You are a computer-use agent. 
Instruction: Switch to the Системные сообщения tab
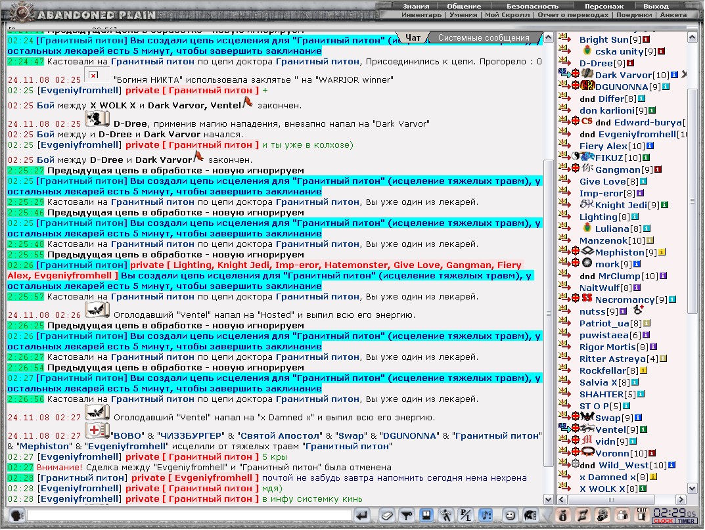484,37
